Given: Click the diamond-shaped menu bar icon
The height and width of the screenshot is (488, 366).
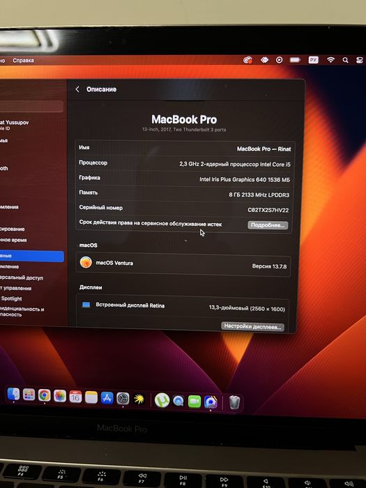Looking at the screenshot, I should 264,59.
